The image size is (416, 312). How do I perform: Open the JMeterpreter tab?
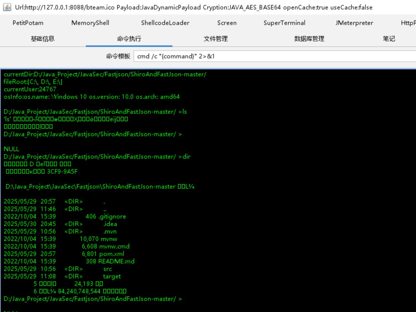(354, 23)
